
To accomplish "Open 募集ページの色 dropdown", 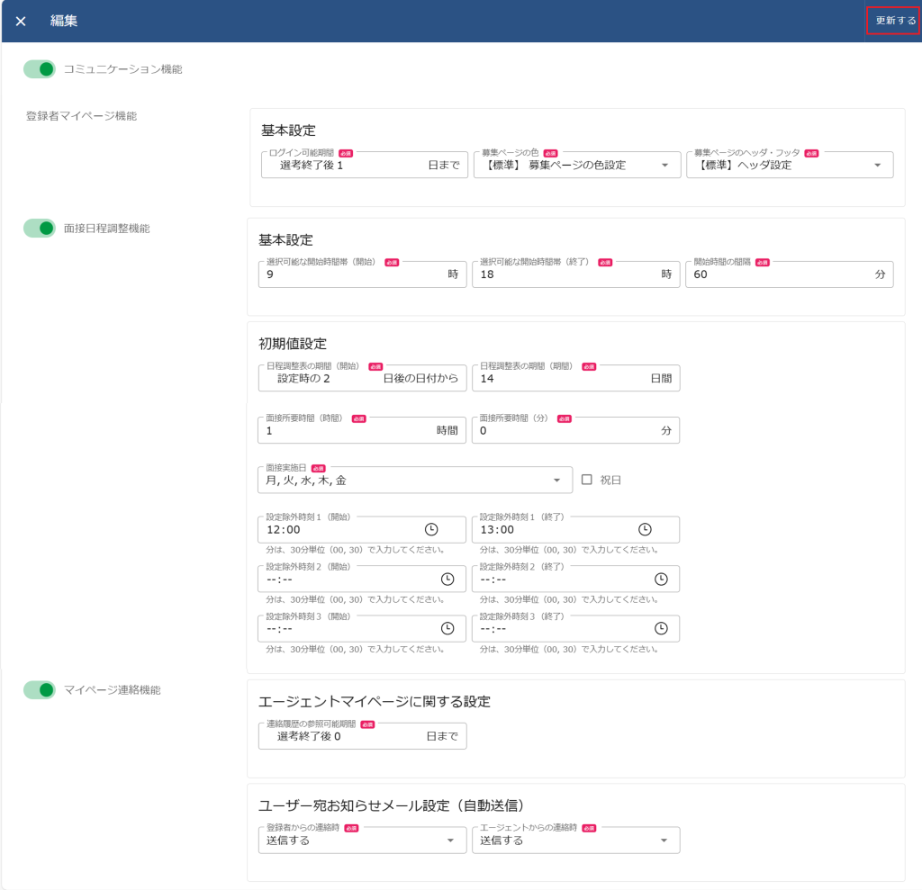I will 664,165.
